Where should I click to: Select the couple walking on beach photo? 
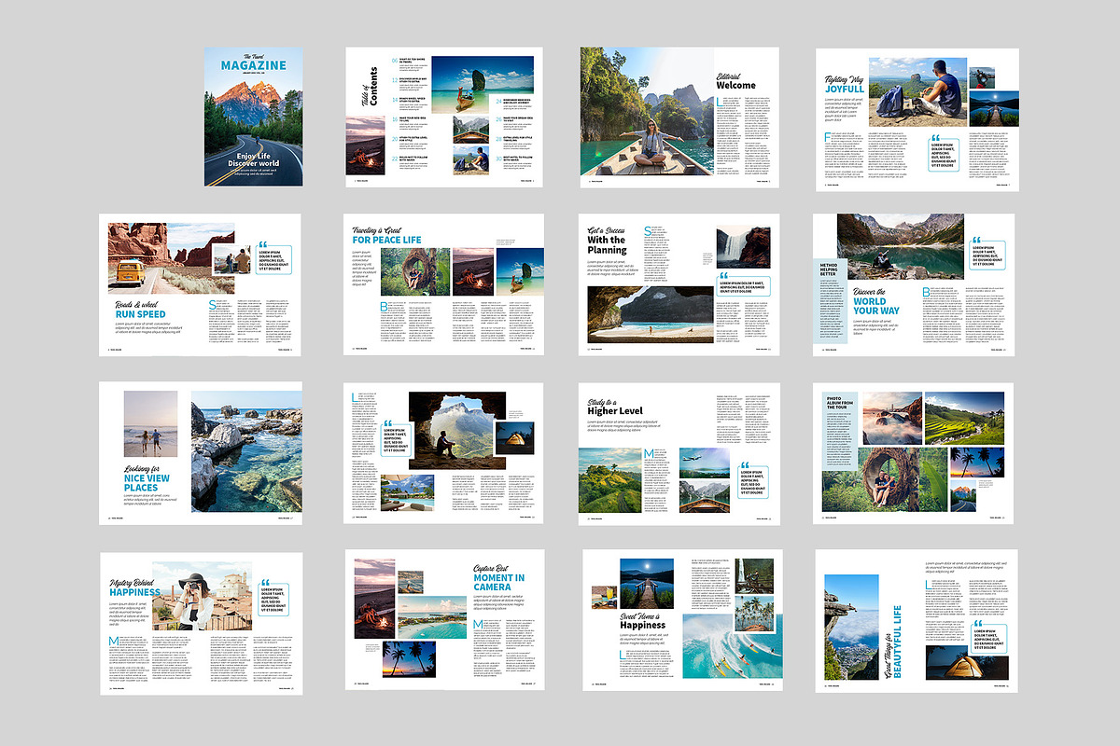[x=150, y=423]
